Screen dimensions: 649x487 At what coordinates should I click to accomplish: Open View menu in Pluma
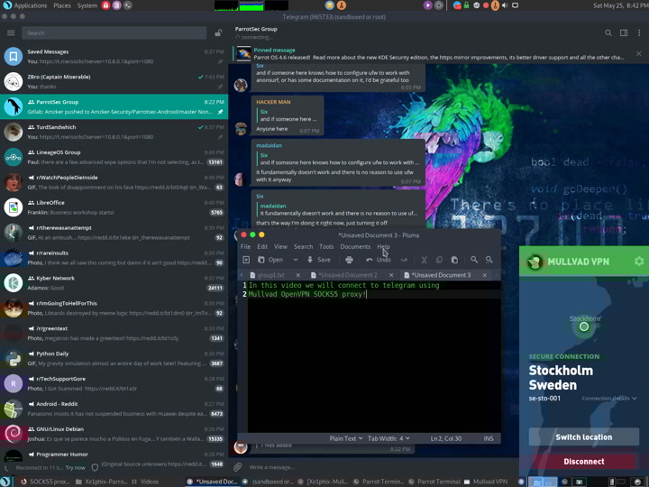point(280,246)
